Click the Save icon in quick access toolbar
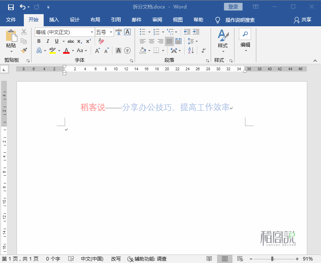 coord(11,7)
